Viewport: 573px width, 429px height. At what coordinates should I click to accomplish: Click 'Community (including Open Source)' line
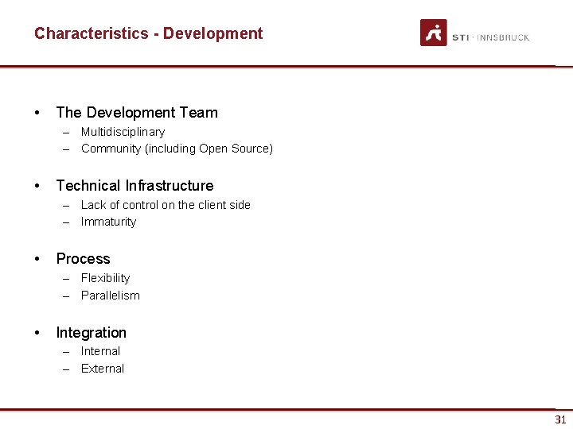(x=177, y=149)
